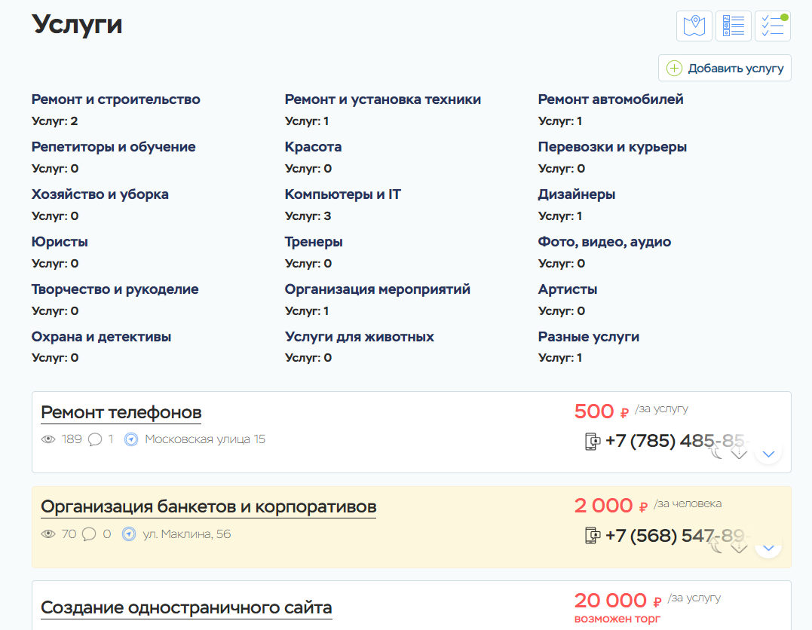Click views eye icon on 'Ремонт телефонов'
Image resolution: width=812 pixels, height=630 pixels.
pyautogui.click(x=48, y=439)
